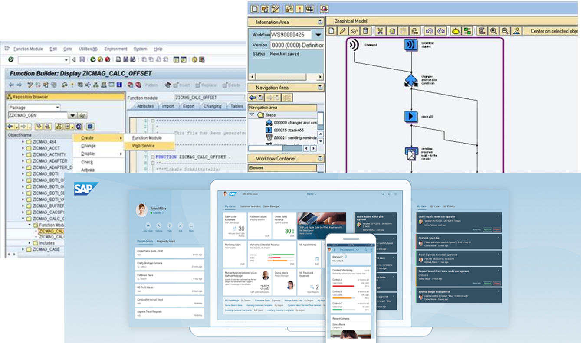
Task: Reject the leave request notification
Action: [x=497, y=229]
